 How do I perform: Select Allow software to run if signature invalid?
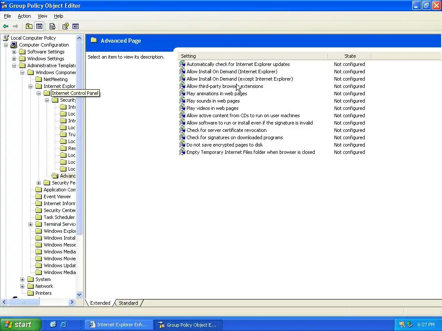tap(249, 123)
